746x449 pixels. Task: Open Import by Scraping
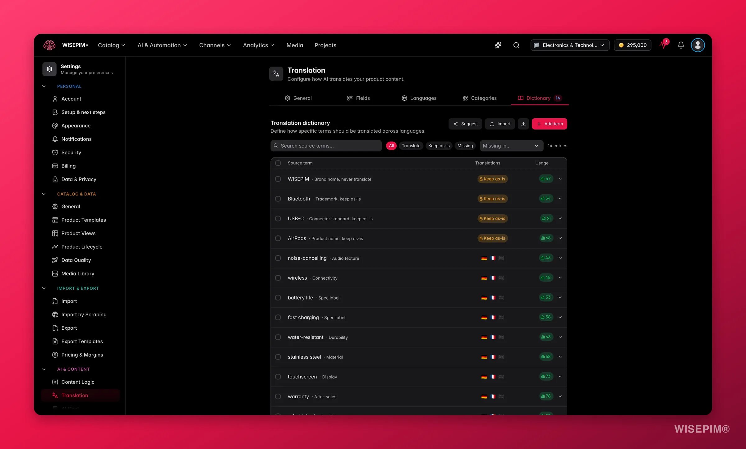coord(84,314)
